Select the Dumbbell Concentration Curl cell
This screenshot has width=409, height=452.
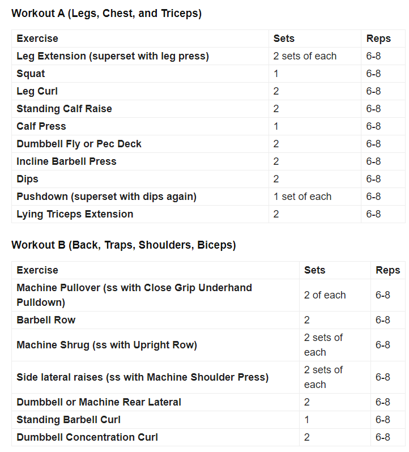(x=87, y=437)
